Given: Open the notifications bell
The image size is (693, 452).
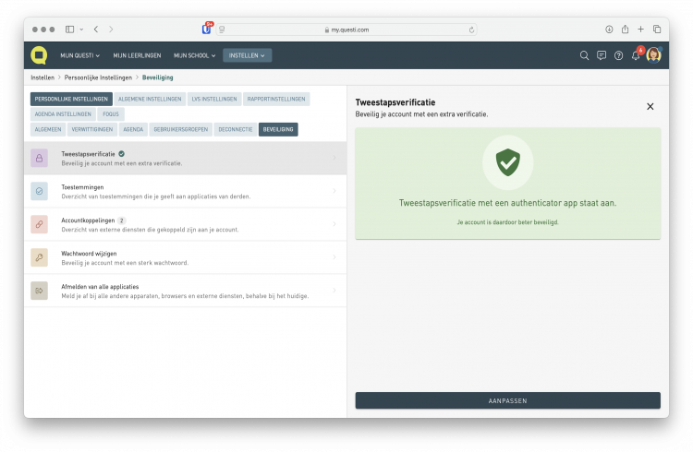Looking at the screenshot, I should point(636,55).
